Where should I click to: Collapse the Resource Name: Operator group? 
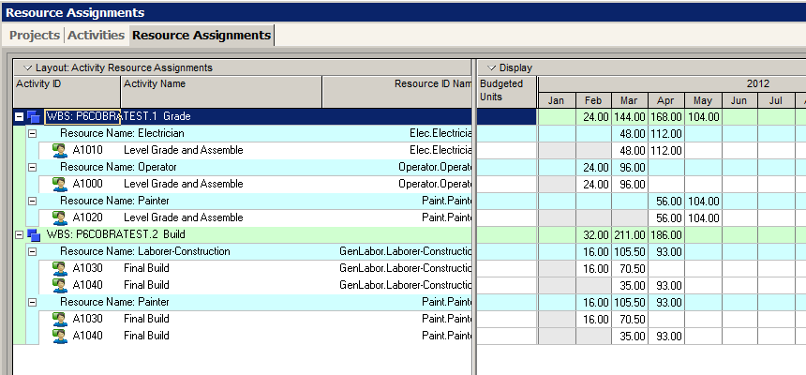coord(33,167)
